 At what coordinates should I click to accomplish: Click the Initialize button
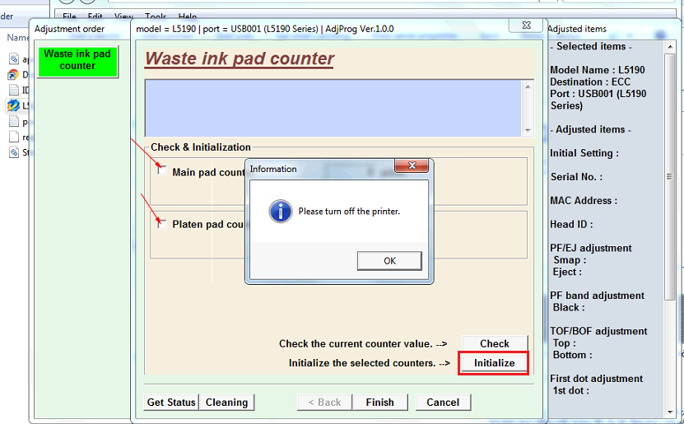point(494,363)
